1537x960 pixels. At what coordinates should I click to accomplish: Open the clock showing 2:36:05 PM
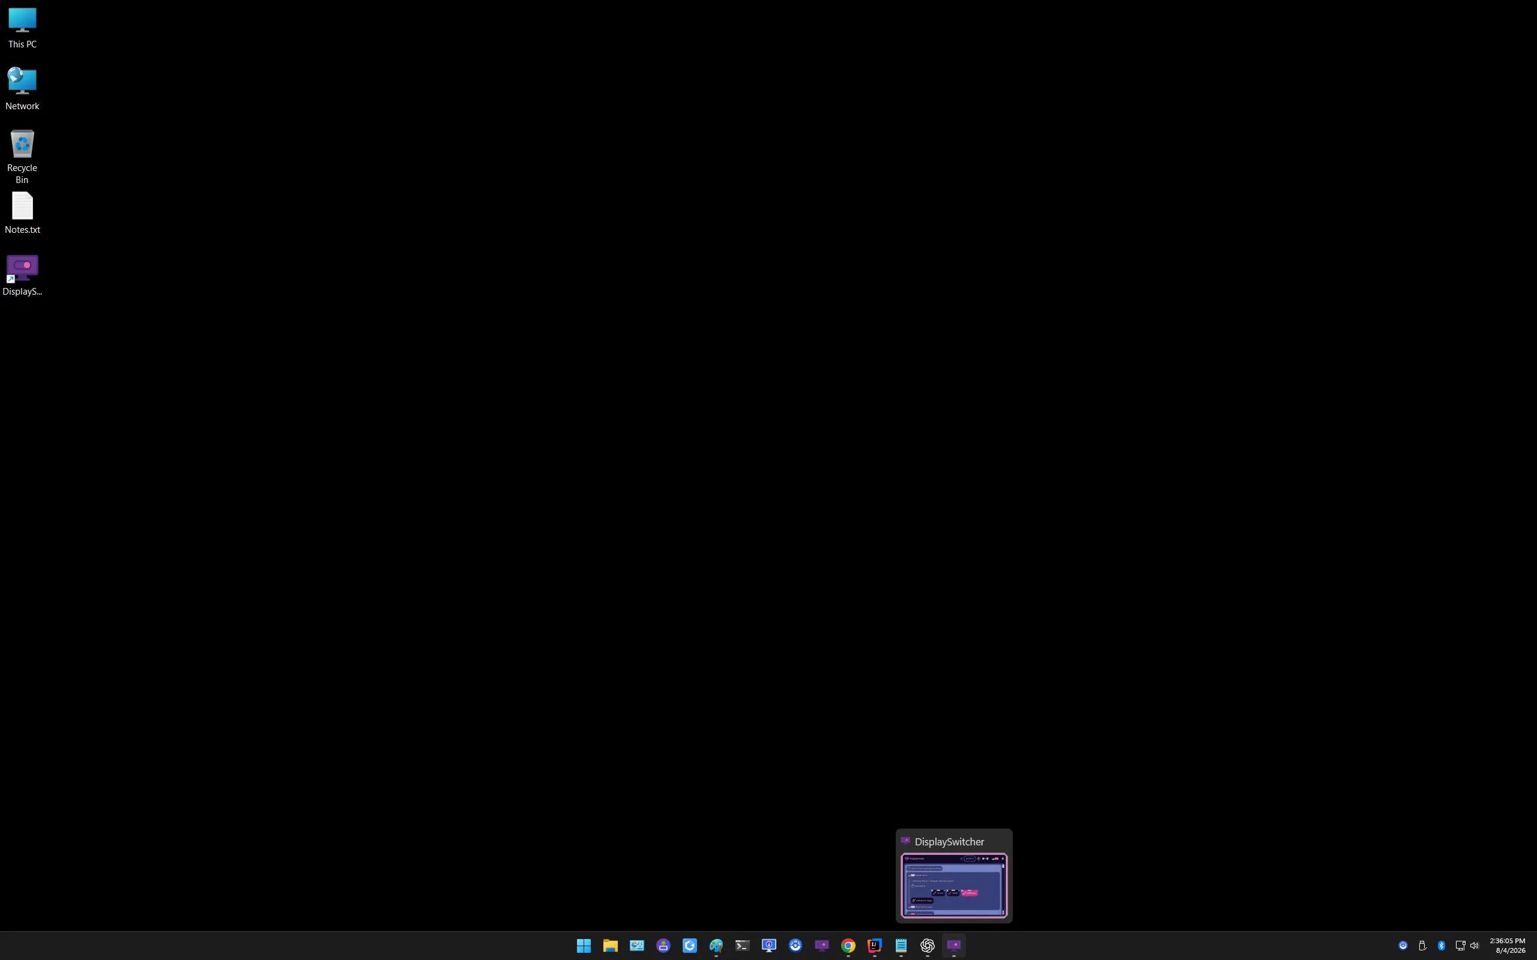1507,946
